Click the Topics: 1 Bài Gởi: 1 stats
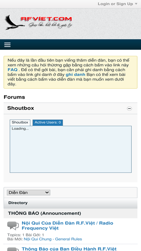This screenshot has width=141, height=251. tap(26, 235)
